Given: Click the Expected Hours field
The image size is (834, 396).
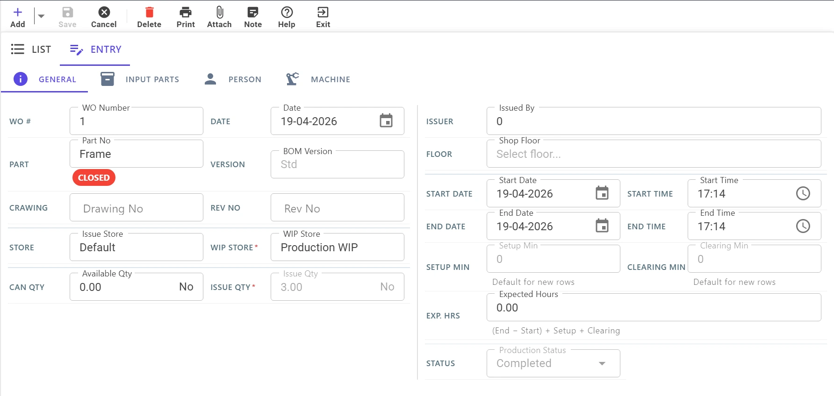Looking at the screenshot, I should coord(654,308).
